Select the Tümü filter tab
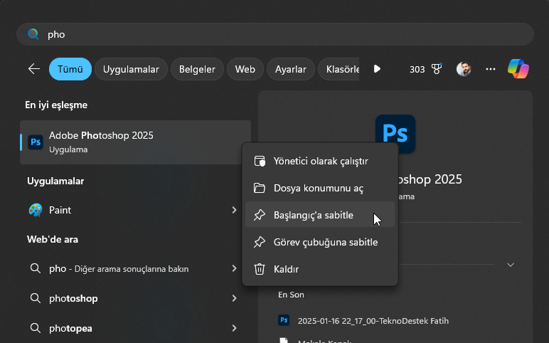Screen dimensions: 549x343 click(70, 69)
